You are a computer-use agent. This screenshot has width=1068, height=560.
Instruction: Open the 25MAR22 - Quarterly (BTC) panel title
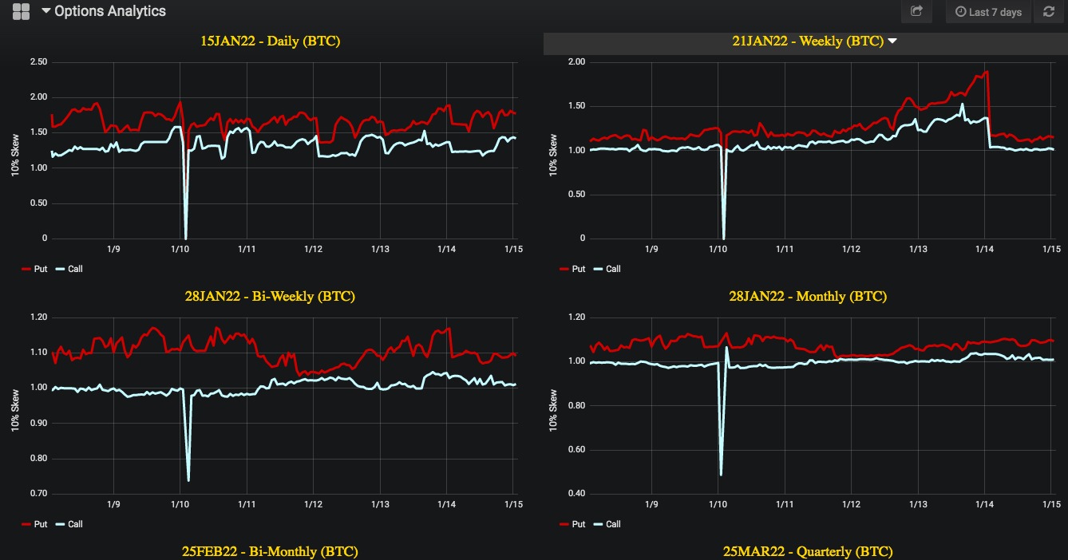tap(808, 551)
